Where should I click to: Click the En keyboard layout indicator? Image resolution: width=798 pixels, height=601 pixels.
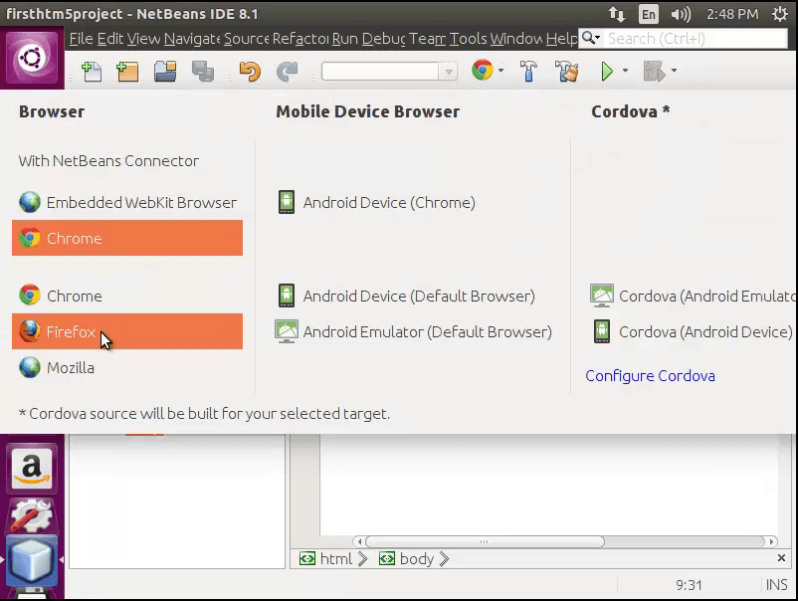(x=649, y=14)
